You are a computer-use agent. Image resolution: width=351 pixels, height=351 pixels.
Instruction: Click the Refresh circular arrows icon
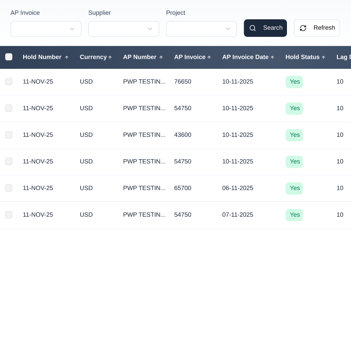[303, 28]
